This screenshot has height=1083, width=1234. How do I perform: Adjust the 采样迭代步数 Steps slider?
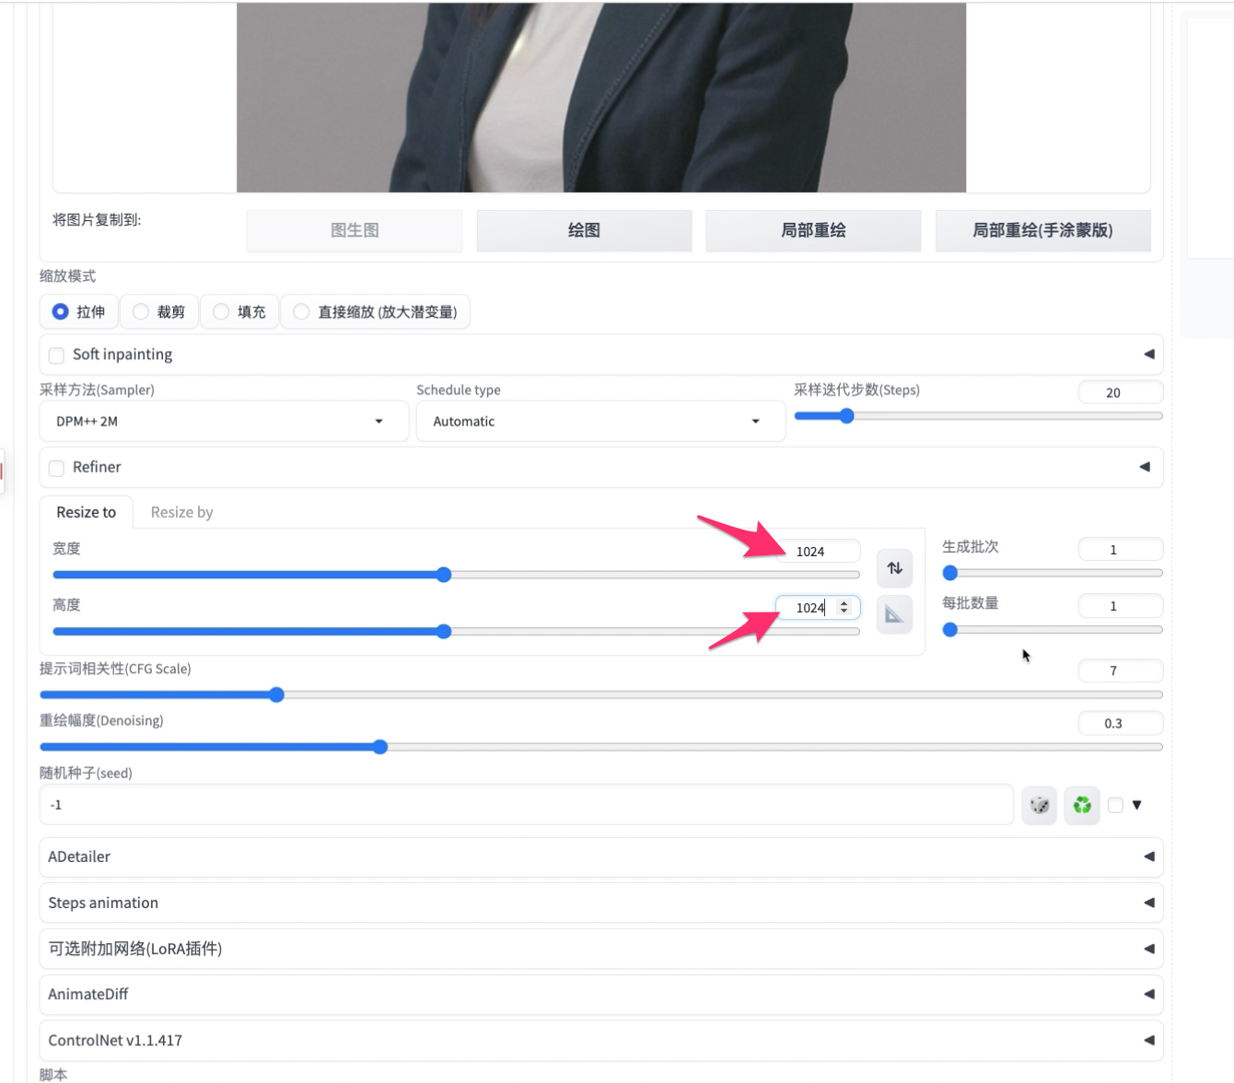978,416
